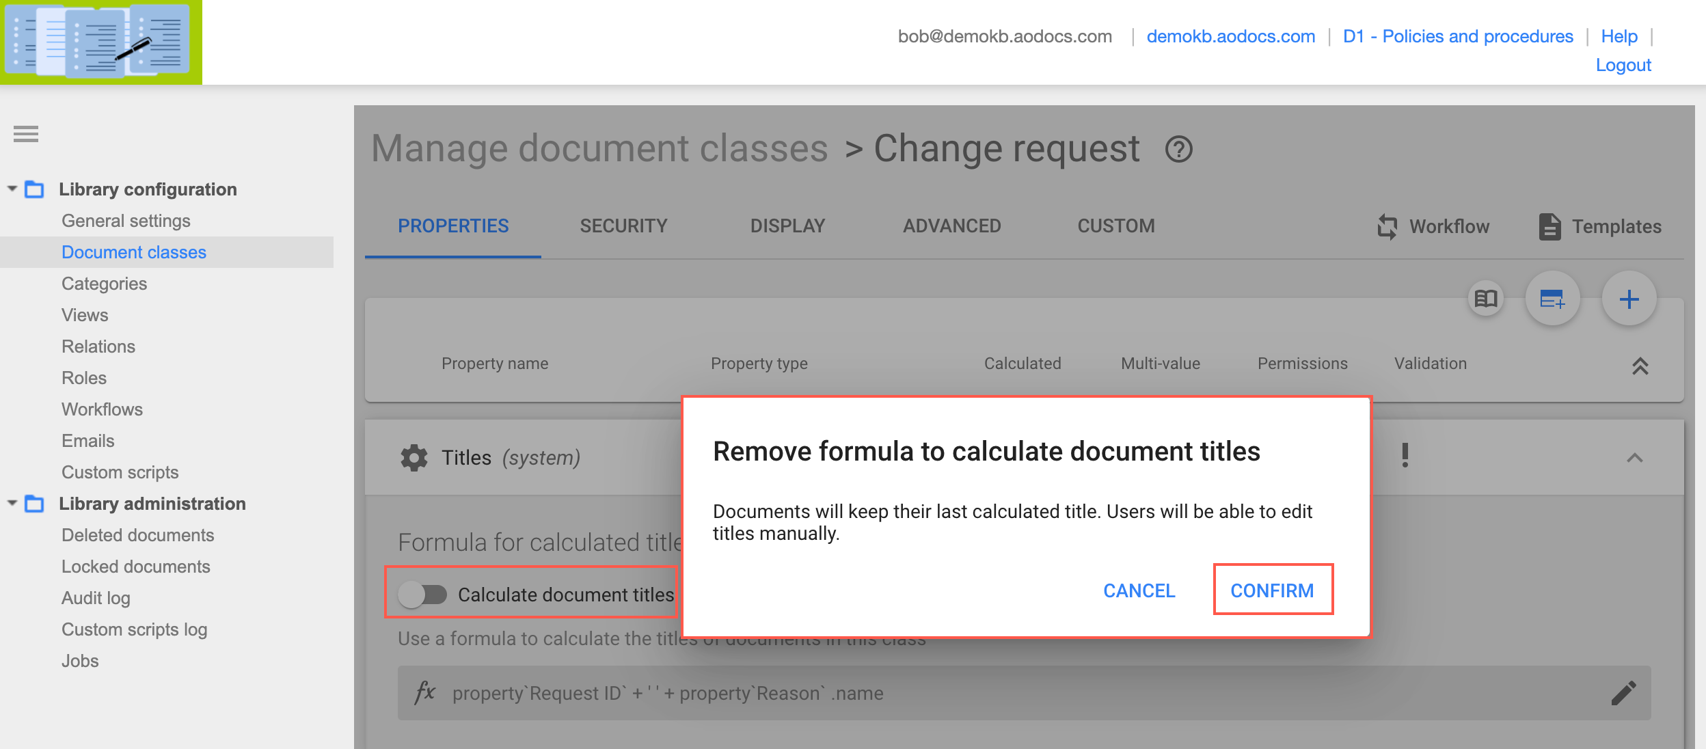1706x749 pixels.
Task: Open Custom scripts log in sidebar
Action: click(134, 629)
